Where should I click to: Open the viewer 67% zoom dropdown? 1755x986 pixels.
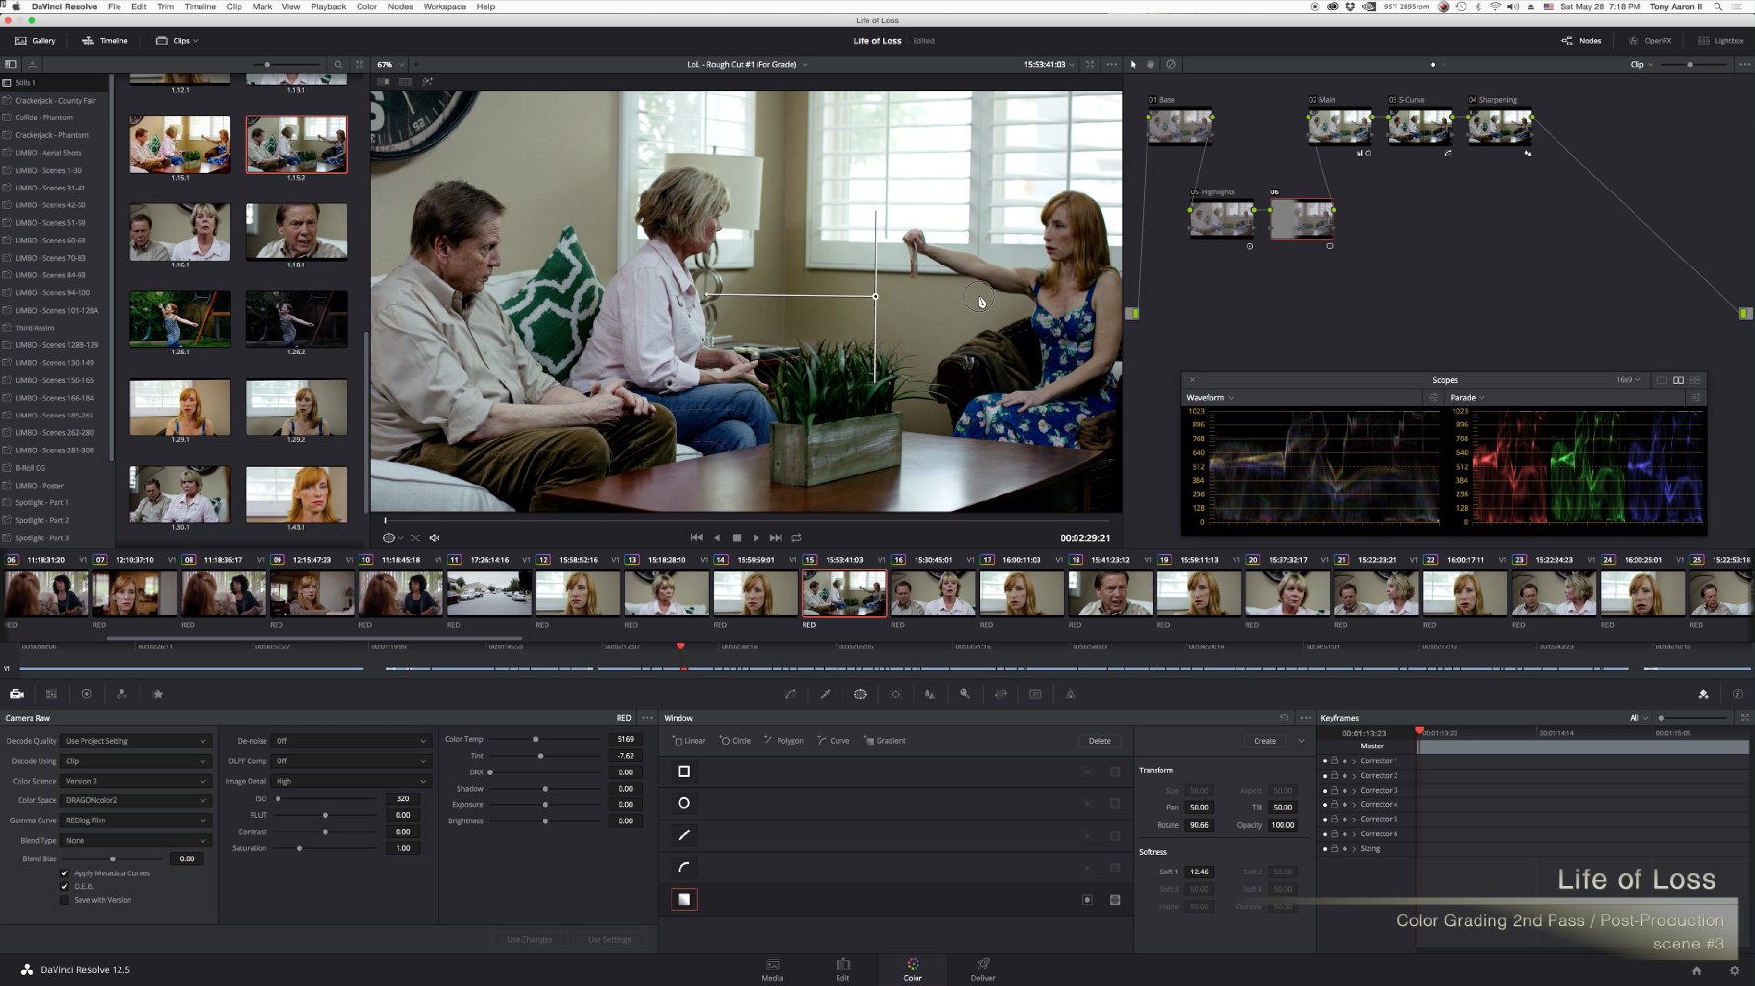(x=389, y=65)
